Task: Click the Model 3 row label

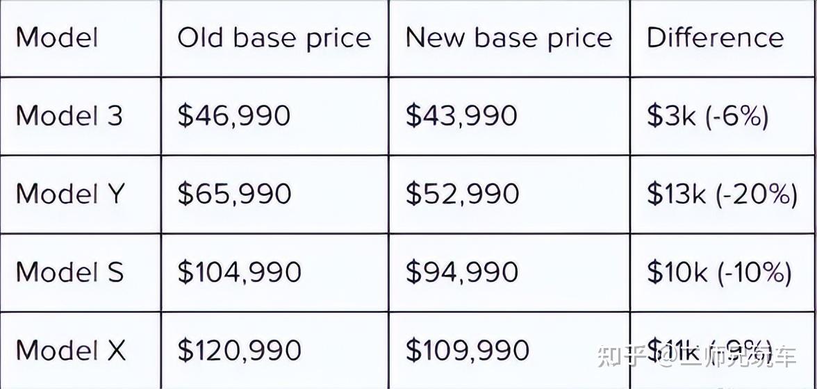Action: [69, 115]
